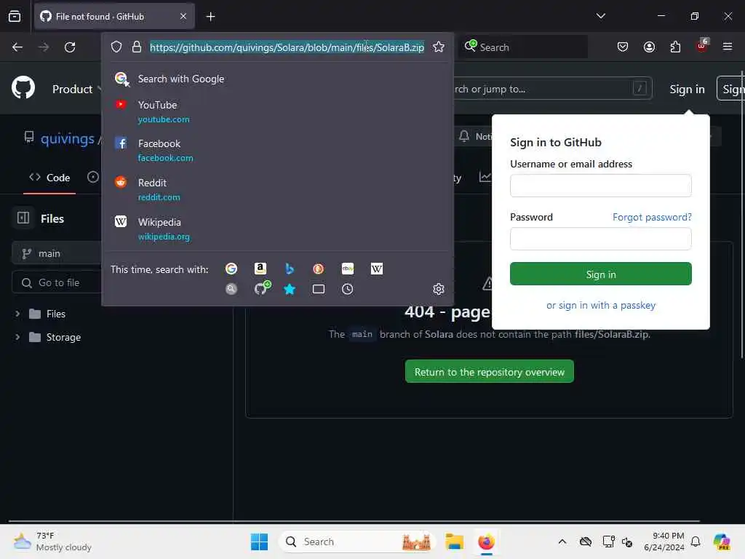This screenshot has height=559, width=745.
Task: Search this time with Amazon
Action: point(260,269)
